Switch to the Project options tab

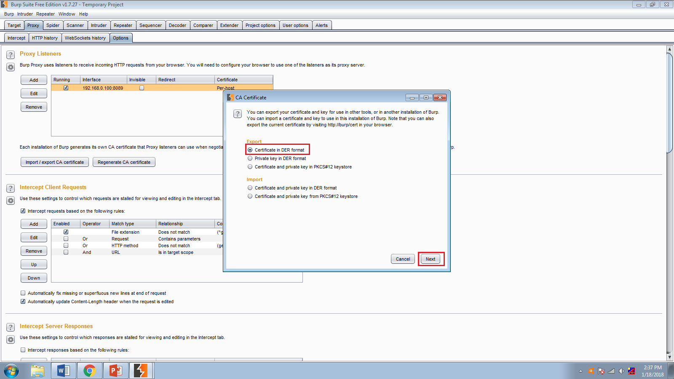click(260, 25)
